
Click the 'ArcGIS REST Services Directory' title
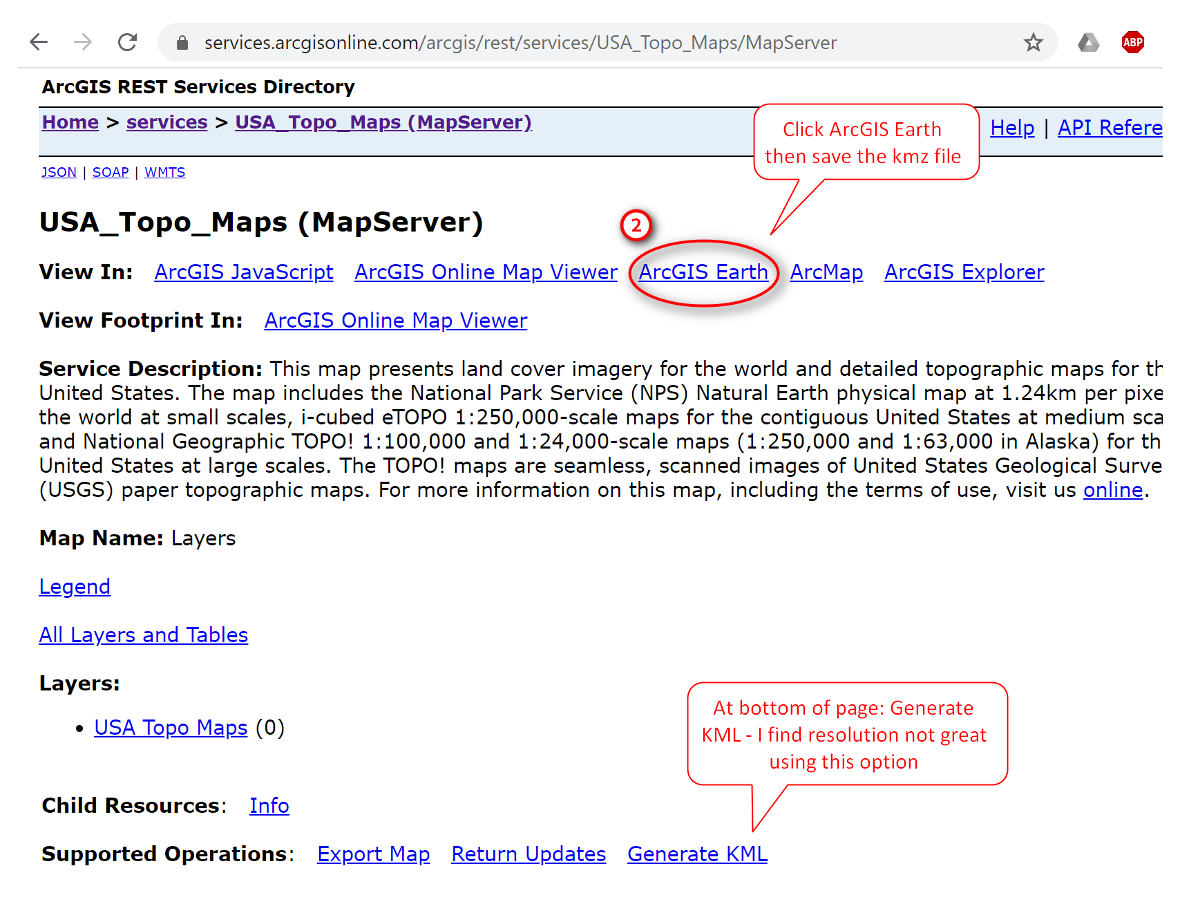pyautogui.click(x=198, y=87)
